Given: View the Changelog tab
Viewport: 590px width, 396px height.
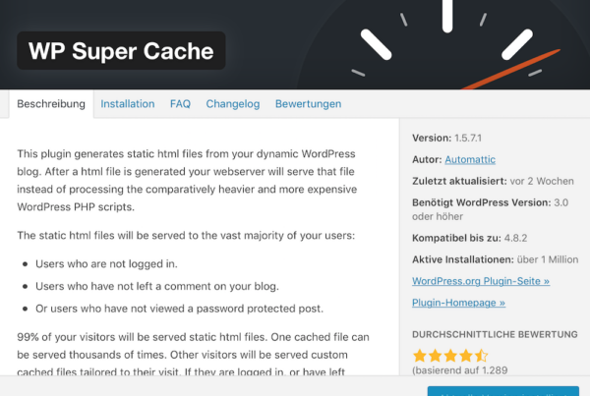Looking at the screenshot, I should [x=232, y=103].
